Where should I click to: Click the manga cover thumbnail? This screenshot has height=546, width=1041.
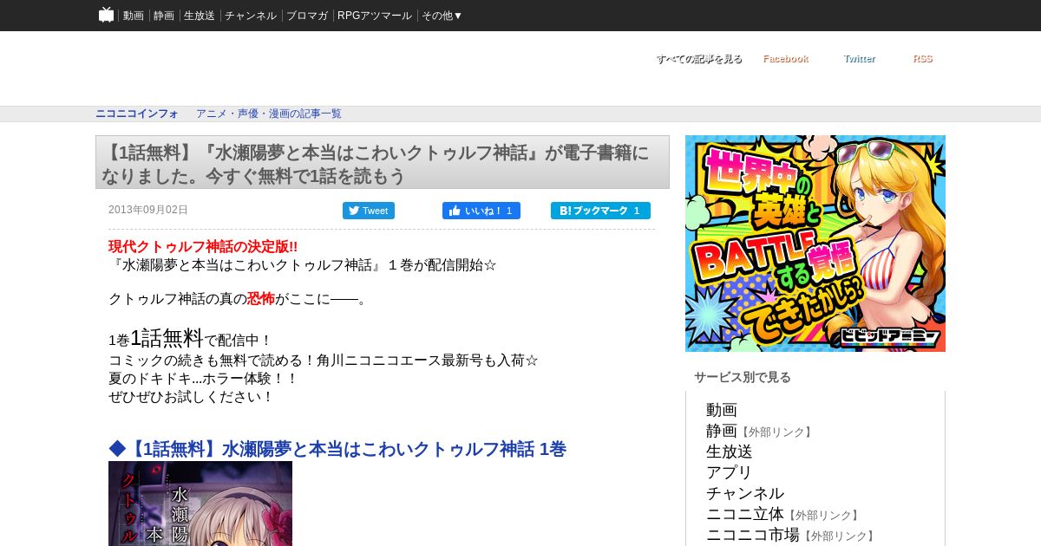pyautogui.click(x=200, y=504)
